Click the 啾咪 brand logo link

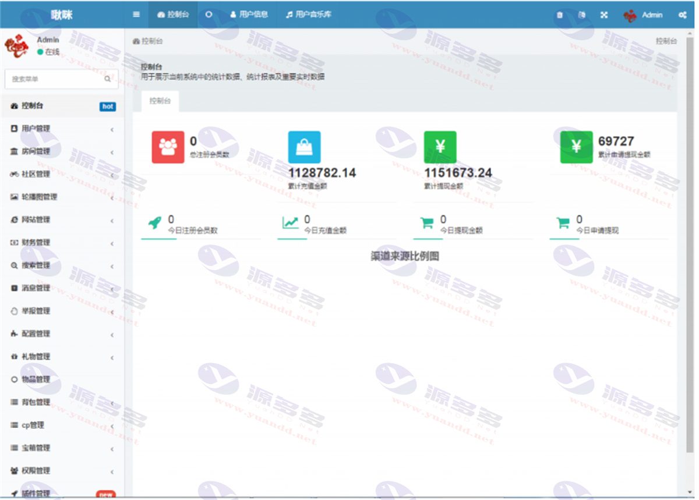point(62,15)
